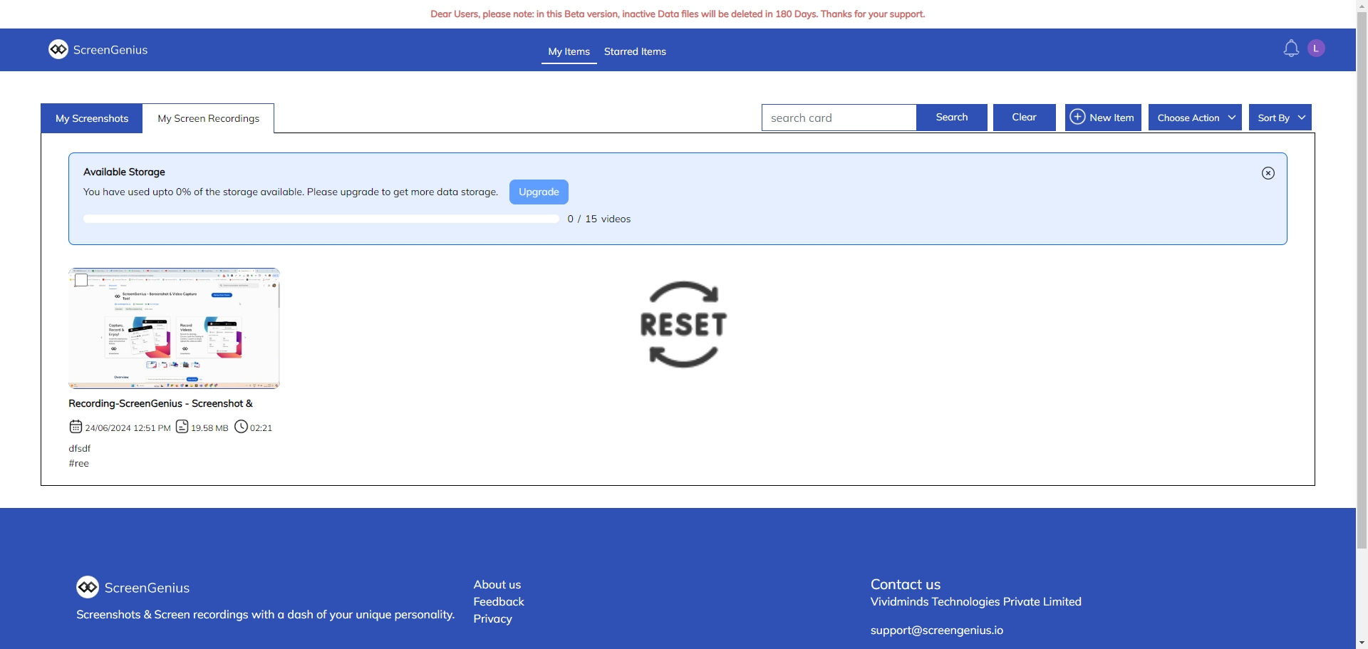Click the #ree tag text

coord(79,463)
